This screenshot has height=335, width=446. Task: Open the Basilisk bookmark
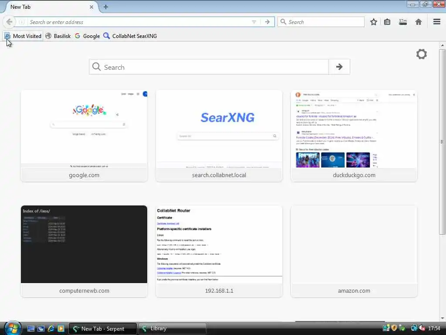point(58,36)
